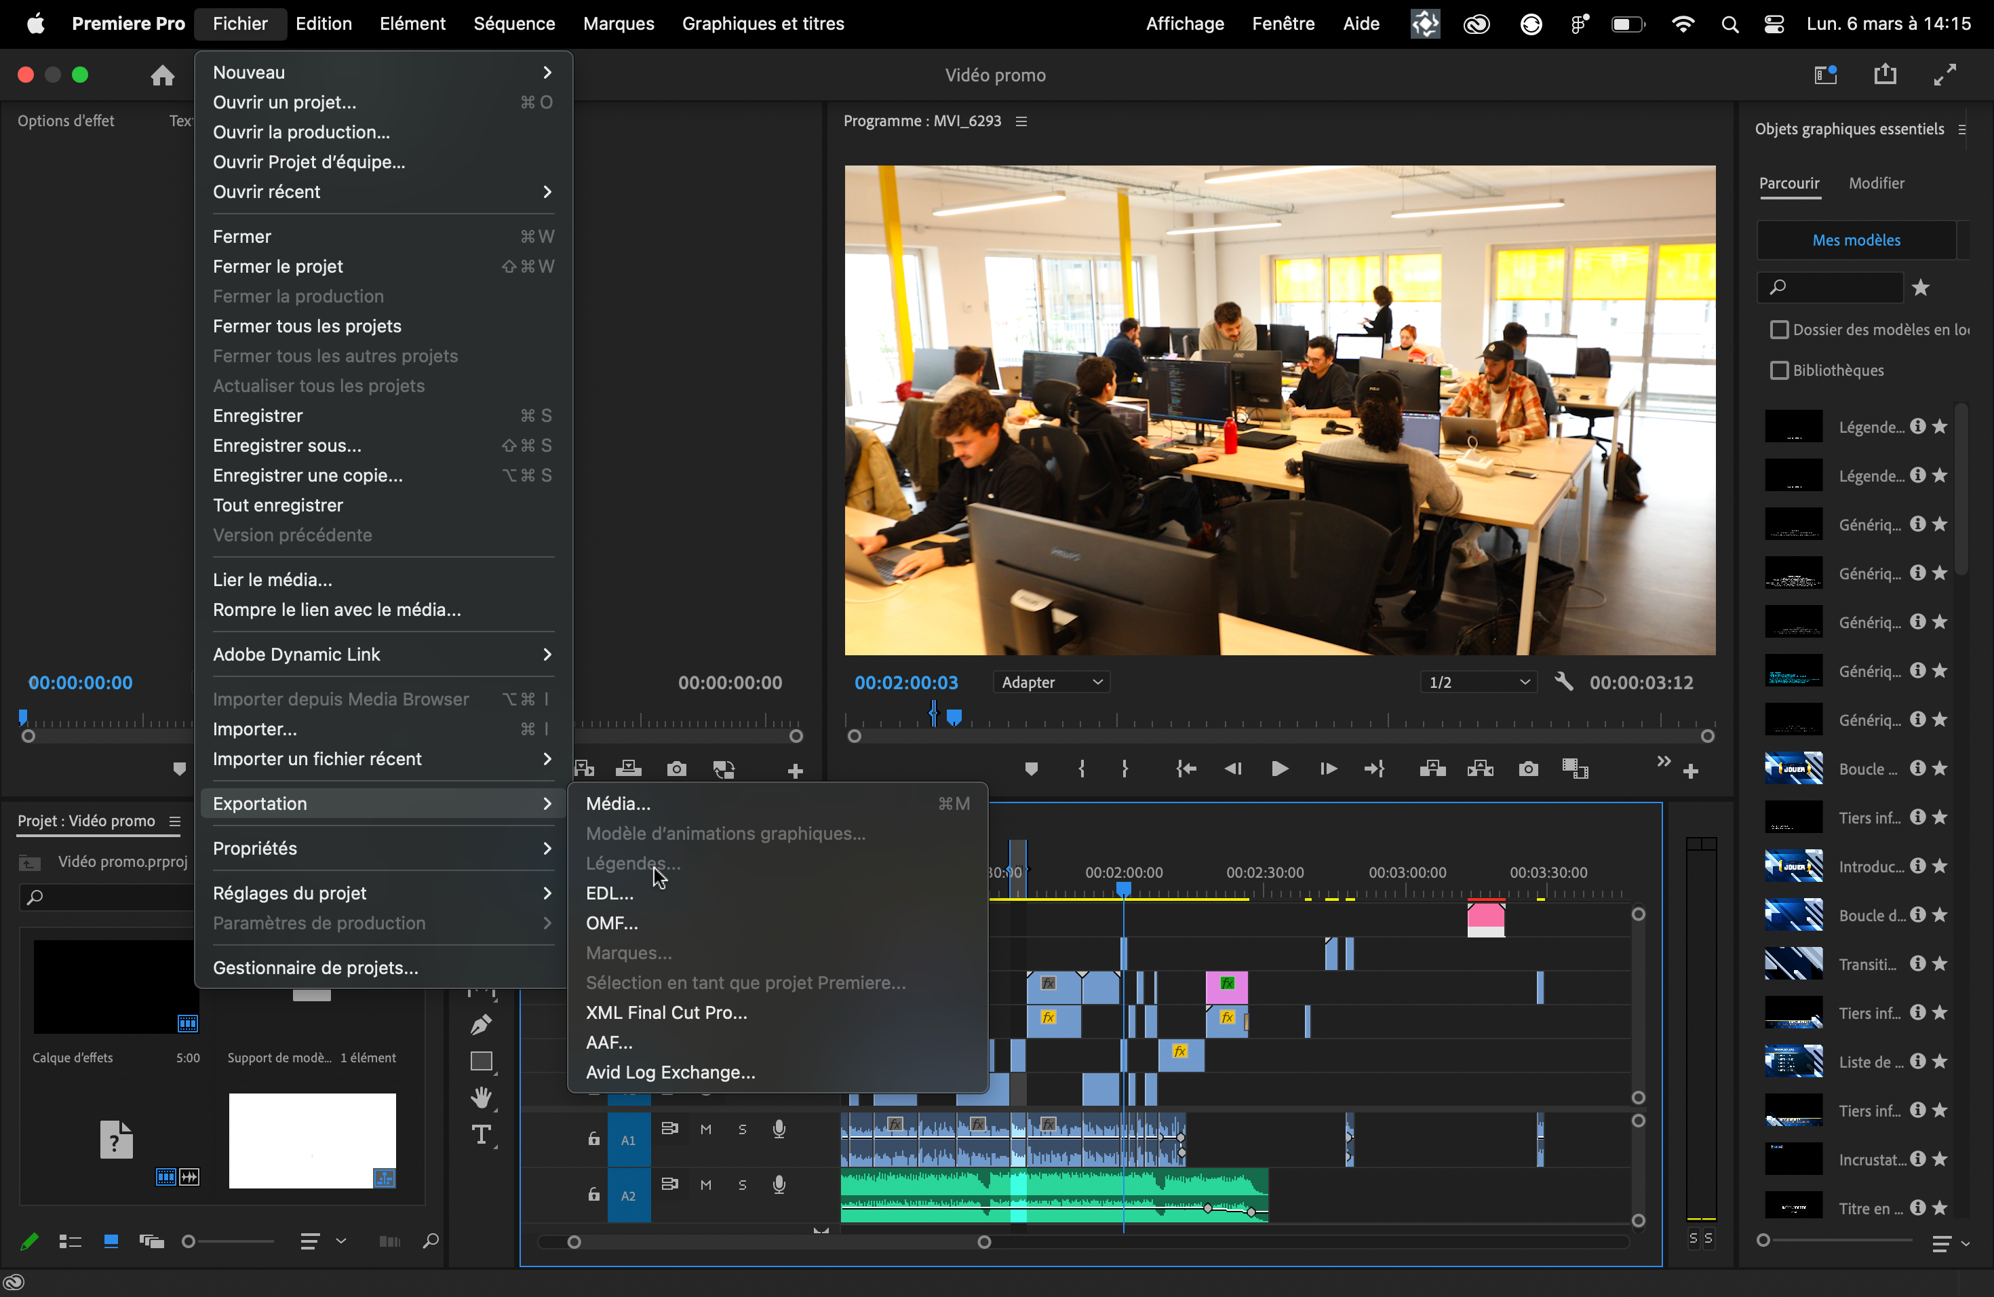Open Program monitor wrench settings
Screen dimensions: 1994x1297
coord(1563,682)
